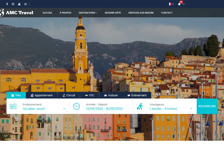Click the notification bell icon
Screen dimensions: 224x148
pyautogui.click(x=179, y=4)
